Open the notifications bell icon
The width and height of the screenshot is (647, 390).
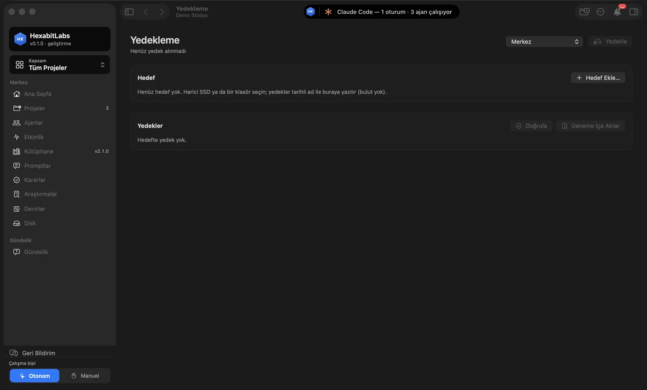tap(617, 12)
